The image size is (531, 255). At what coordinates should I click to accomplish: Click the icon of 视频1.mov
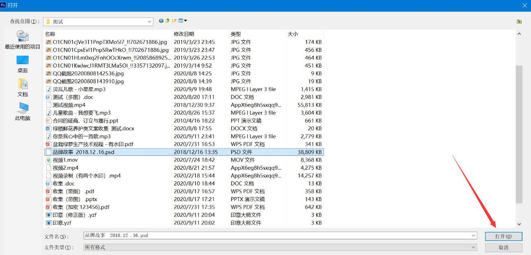click(x=49, y=160)
